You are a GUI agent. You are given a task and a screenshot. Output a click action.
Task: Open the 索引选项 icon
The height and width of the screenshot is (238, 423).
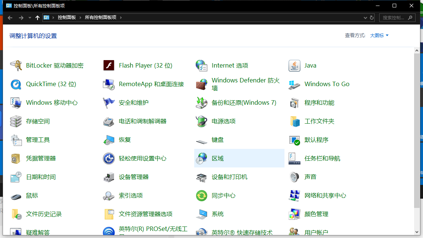point(109,196)
